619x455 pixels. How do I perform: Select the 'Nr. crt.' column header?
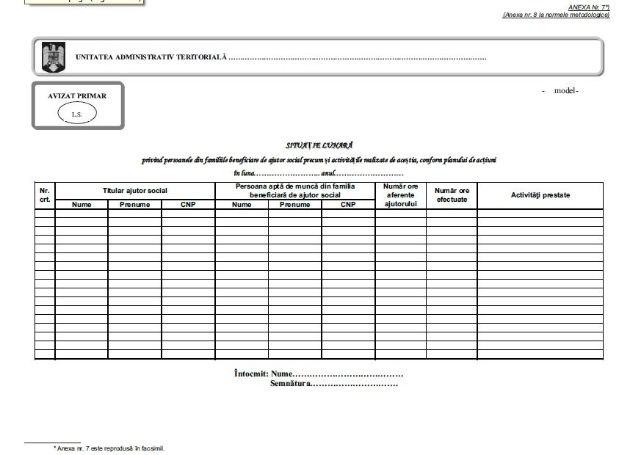[x=45, y=195]
